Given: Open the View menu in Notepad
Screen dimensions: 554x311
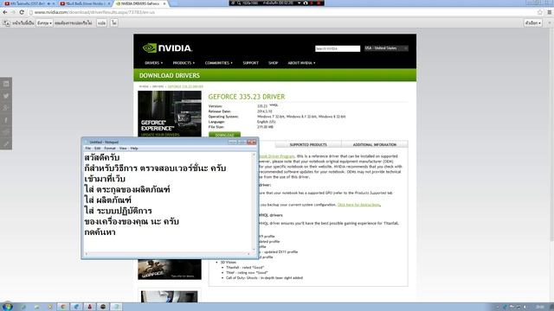Looking at the screenshot, I should [x=123, y=149].
